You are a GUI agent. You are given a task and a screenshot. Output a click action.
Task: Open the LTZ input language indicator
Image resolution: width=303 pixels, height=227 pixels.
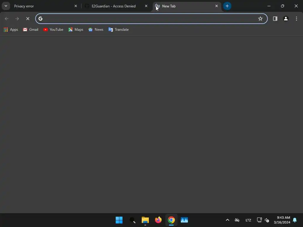coord(248,220)
